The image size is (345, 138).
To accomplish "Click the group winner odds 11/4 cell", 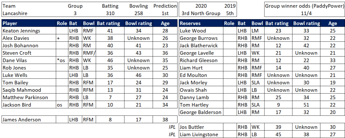I will coord(304,13).
